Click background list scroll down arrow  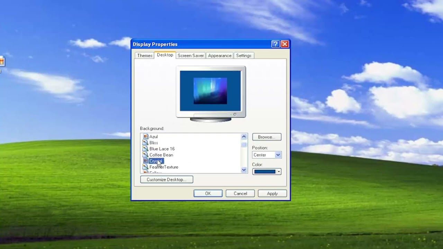coord(244,170)
